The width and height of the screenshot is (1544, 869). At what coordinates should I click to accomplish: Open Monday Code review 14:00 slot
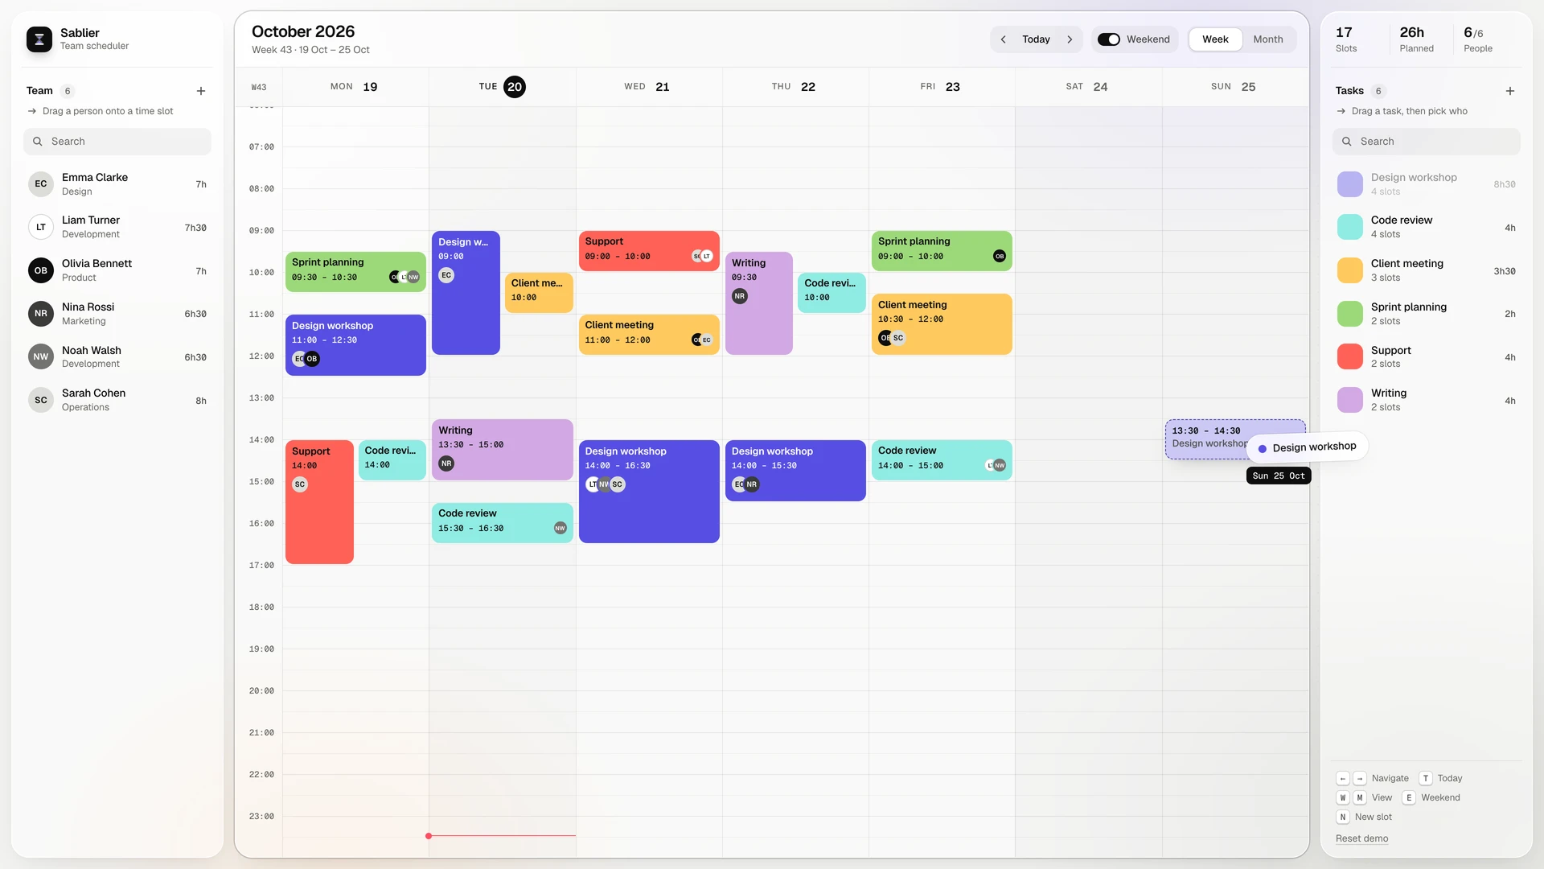(392, 460)
